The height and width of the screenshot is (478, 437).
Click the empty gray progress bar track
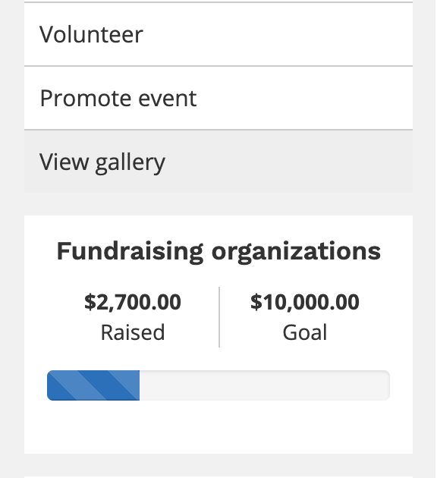[x=265, y=385]
